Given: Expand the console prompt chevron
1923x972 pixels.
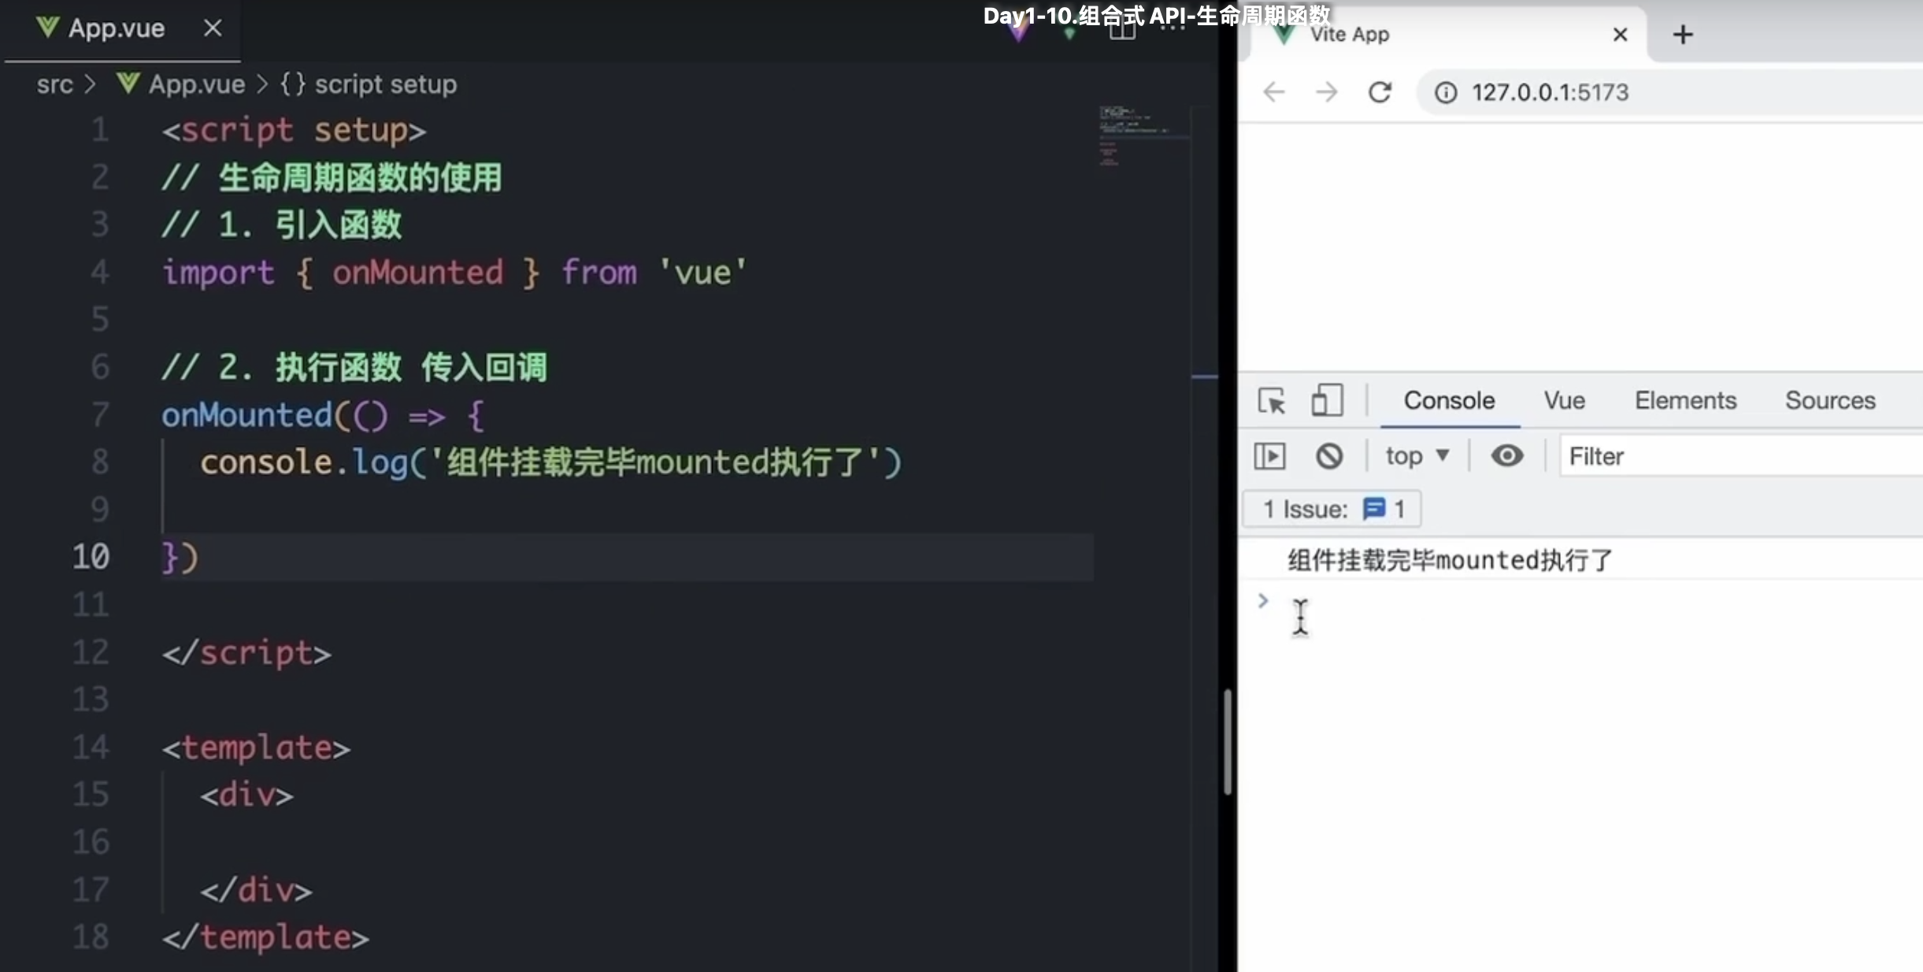Looking at the screenshot, I should click(x=1263, y=601).
